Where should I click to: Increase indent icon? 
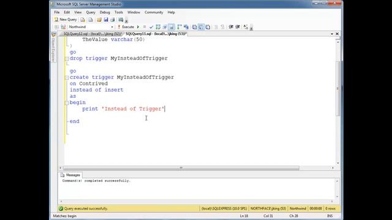(238, 27)
